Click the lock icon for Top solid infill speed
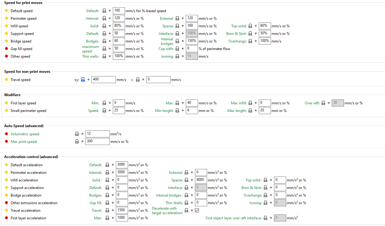The height and width of the screenshot is (226, 385). pyautogui.click(x=250, y=26)
